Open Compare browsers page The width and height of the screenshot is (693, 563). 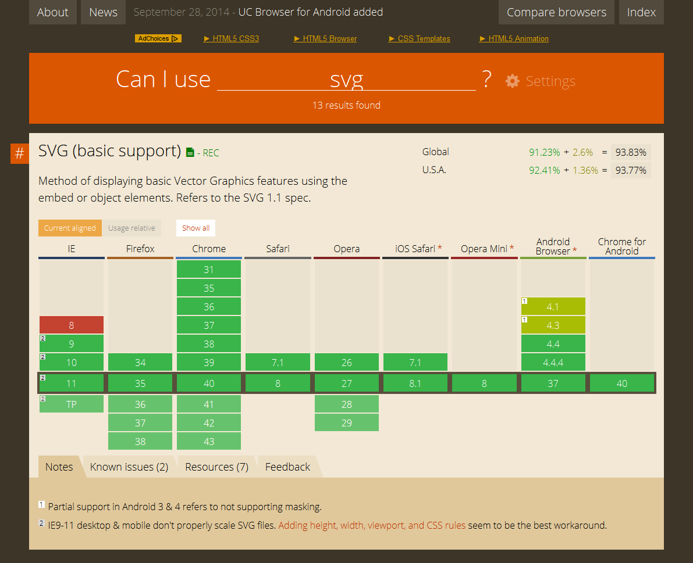click(556, 12)
